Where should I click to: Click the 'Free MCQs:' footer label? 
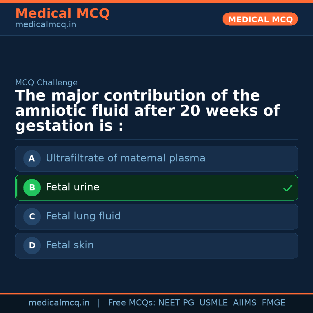pyautogui.click(x=132, y=303)
